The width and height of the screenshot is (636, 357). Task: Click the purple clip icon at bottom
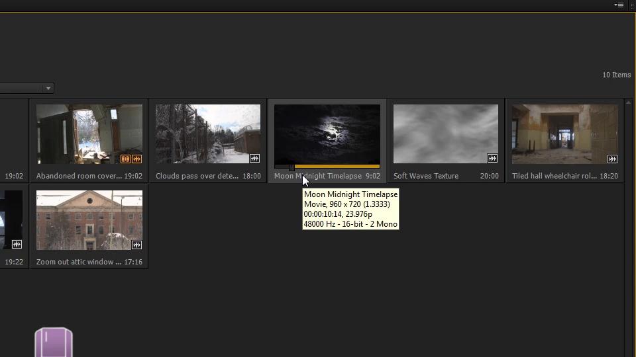click(x=54, y=342)
